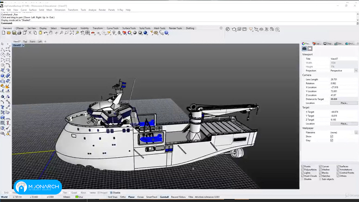359x202 pixels.
Task: Click the blue Render sphere icon
Action: click(145, 33)
